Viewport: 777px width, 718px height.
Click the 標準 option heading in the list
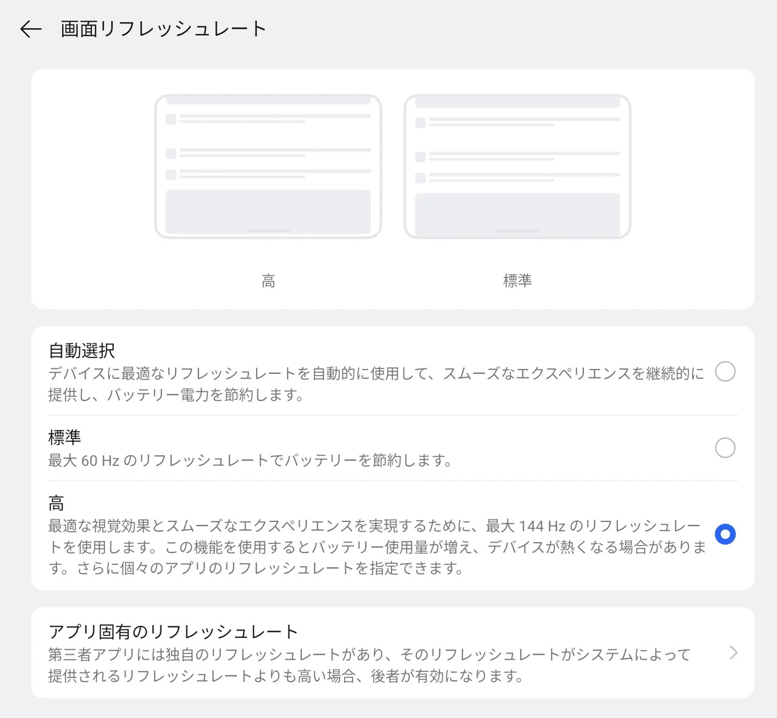tap(64, 438)
